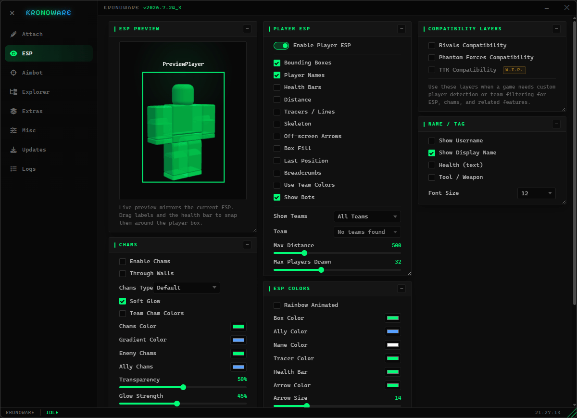Collapse the ESP Preview panel
This screenshot has width=577, height=418.
[x=247, y=29]
